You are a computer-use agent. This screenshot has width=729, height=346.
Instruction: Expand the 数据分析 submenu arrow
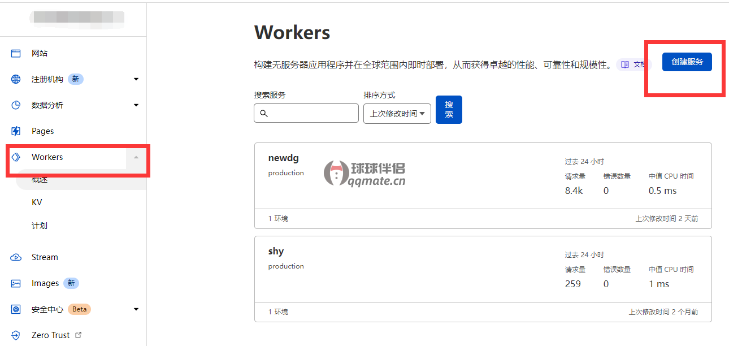[x=136, y=105]
